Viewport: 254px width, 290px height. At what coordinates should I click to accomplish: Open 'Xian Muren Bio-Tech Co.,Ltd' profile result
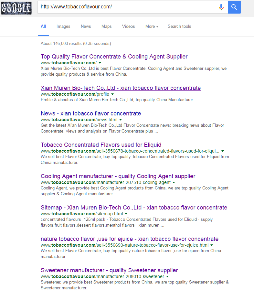click(x=121, y=88)
